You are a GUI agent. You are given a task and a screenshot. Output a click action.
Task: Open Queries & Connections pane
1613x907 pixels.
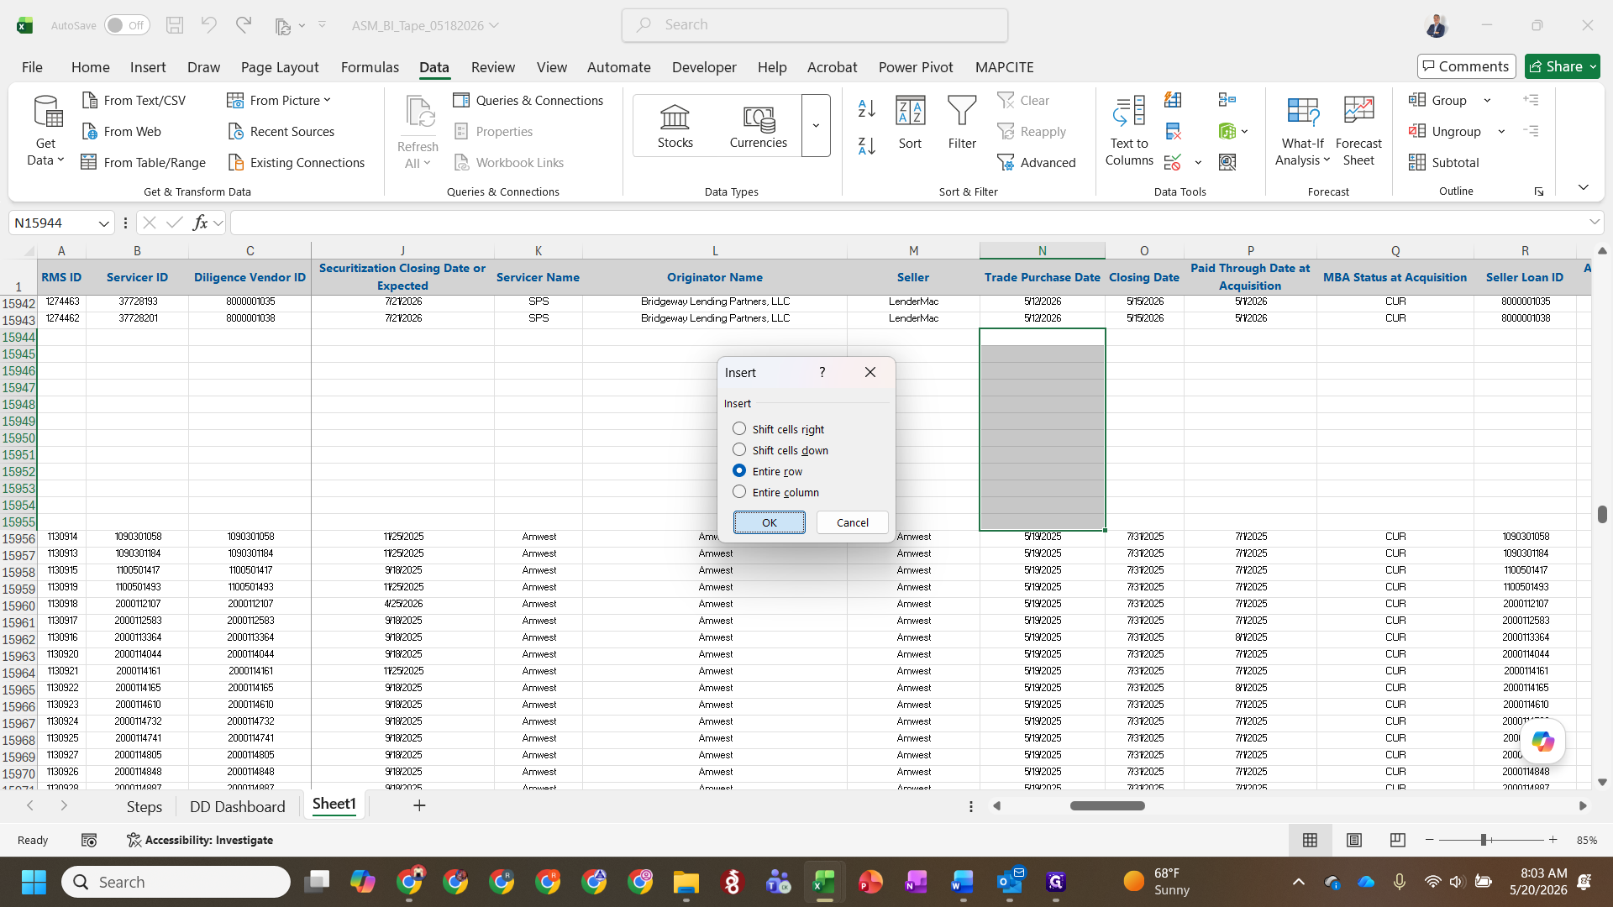pyautogui.click(x=528, y=100)
